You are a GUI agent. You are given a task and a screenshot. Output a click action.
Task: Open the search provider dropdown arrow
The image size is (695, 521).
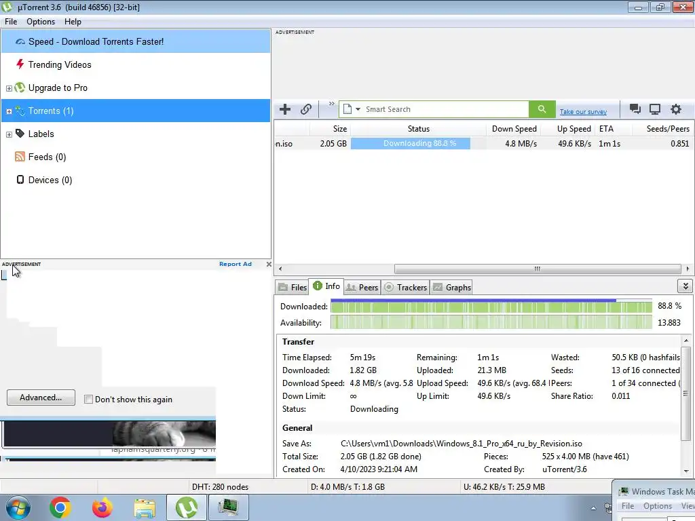point(358,109)
